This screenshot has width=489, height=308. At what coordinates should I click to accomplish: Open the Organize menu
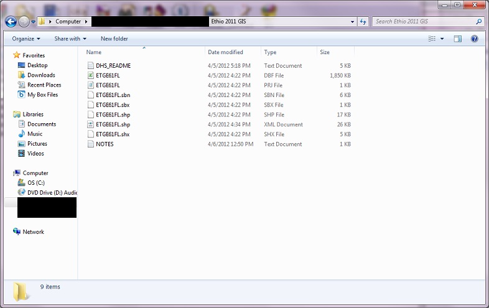pos(26,39)
